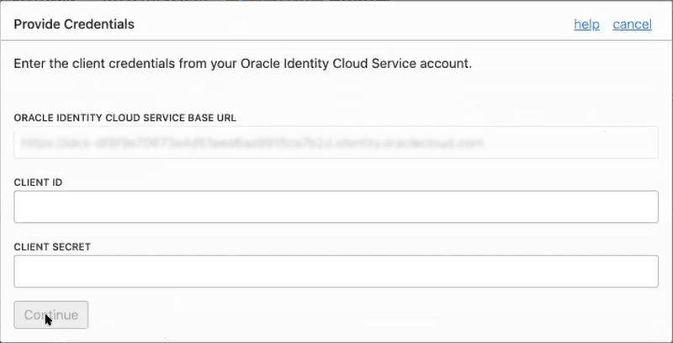Click the empty header area between title and help
This screenshot has width=673, height=343.
(353, 24)
